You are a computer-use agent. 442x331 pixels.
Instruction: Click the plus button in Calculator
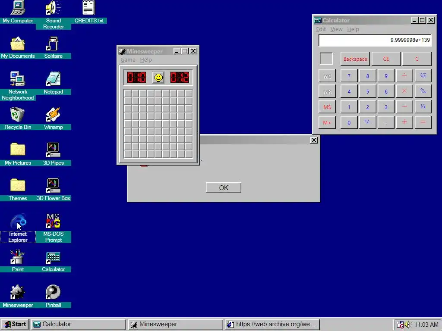[x=404, y=122]
